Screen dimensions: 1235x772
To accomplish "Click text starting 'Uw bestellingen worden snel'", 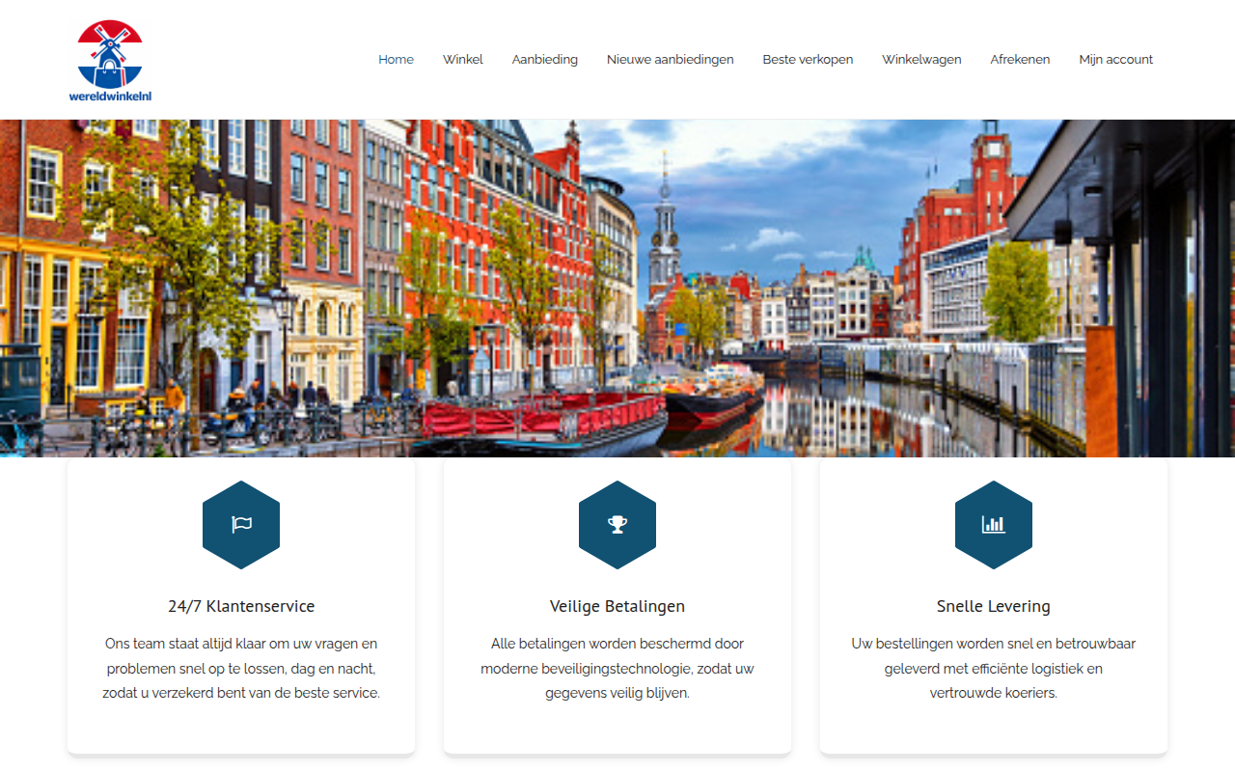I will [x=994, y=668].
